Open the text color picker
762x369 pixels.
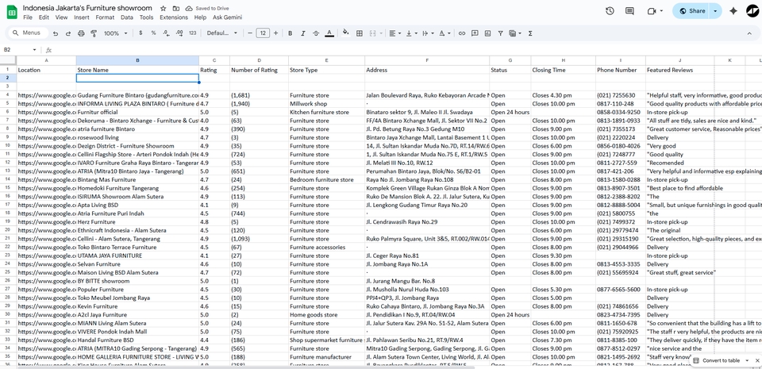[329, 33]
